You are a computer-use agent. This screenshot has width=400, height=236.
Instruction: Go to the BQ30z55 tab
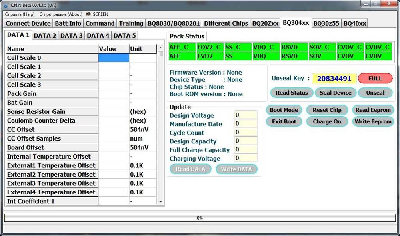point(326,23)
